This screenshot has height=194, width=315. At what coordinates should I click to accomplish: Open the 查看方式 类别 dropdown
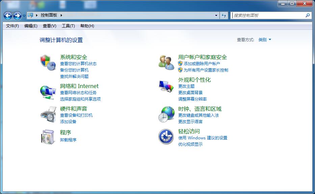(x=265, y=40)
